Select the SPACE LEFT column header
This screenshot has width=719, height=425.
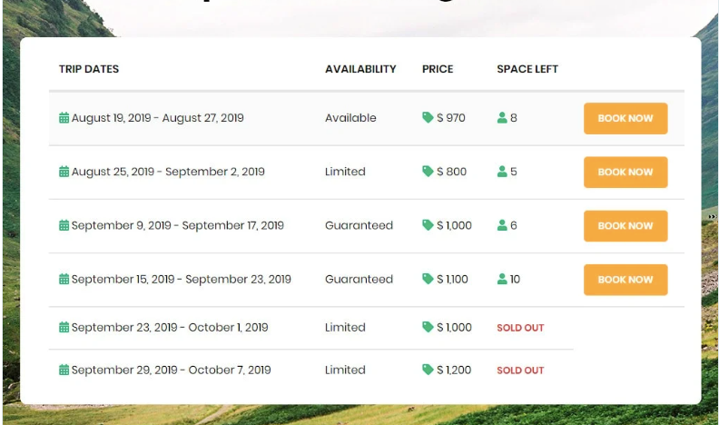tap(527, 69)
